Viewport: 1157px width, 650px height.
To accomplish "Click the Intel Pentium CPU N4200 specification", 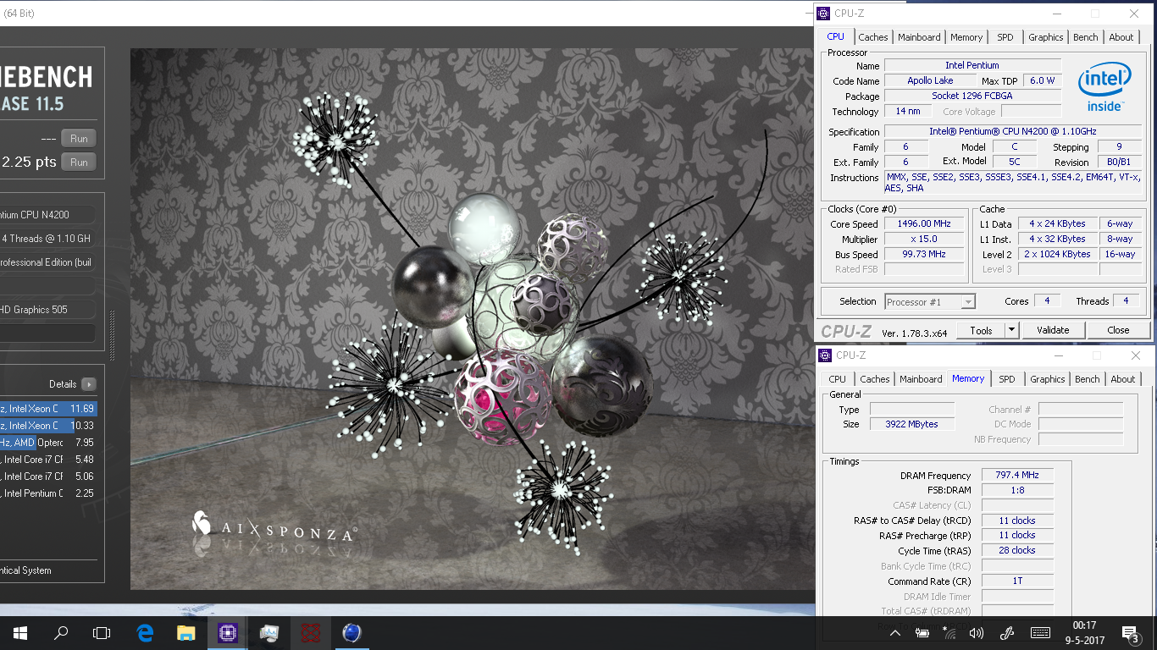I will tap(1012, 131).
